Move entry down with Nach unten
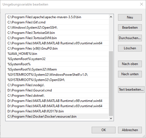The image size is (146, 138). coord(130,74)
